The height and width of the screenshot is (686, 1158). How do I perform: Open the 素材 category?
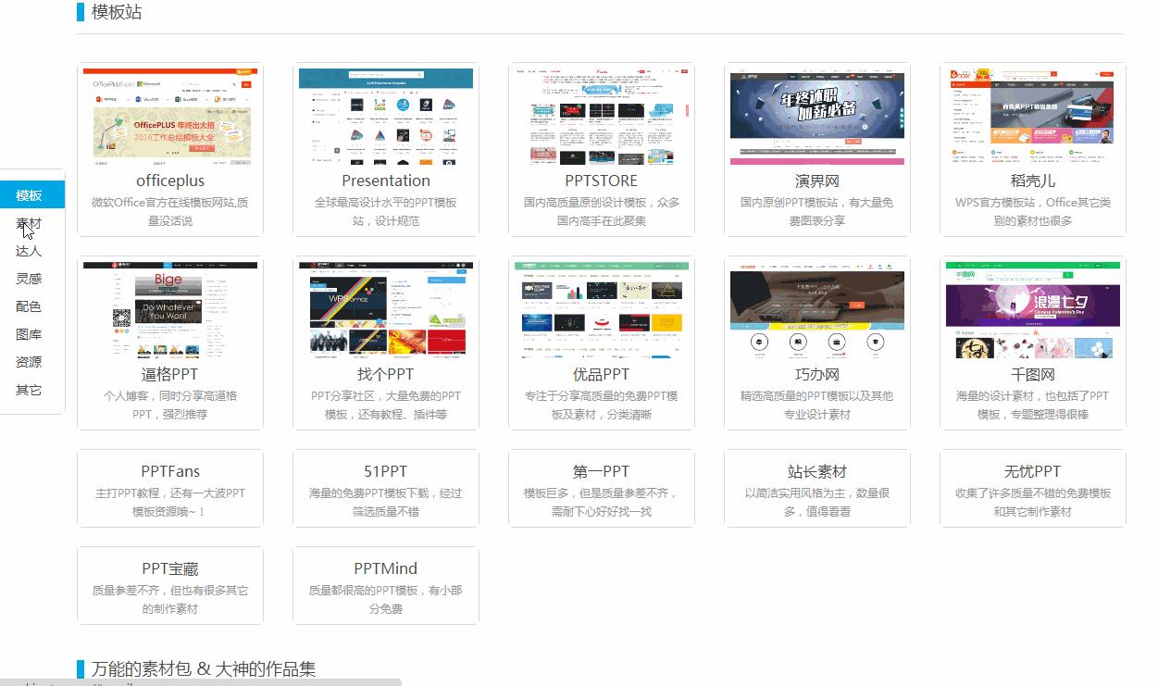(x=28, y=223)
